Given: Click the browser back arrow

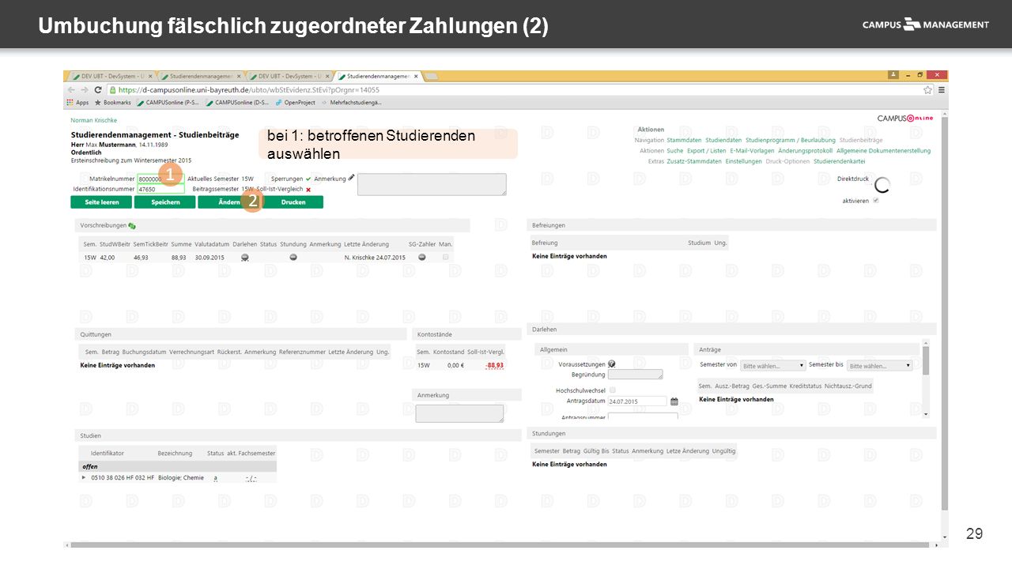Looking at the screenshot, I should point(71,90).
